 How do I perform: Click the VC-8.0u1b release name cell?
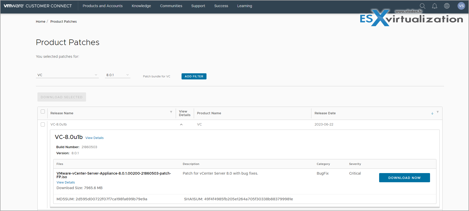click(59, 124)
